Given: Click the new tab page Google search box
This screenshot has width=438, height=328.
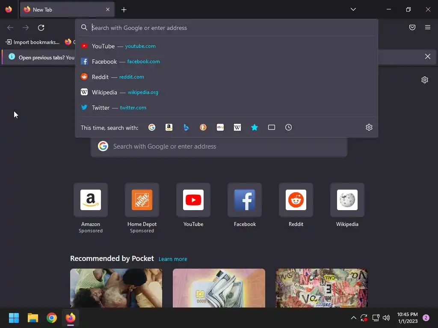Looking at the screenshot, I should tap(219, 146).
